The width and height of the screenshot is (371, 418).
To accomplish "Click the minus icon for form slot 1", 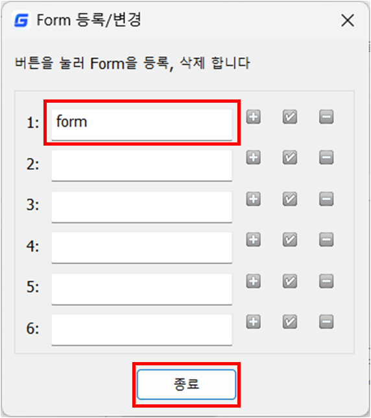I will pyautogui.click(x=326, y=117).
